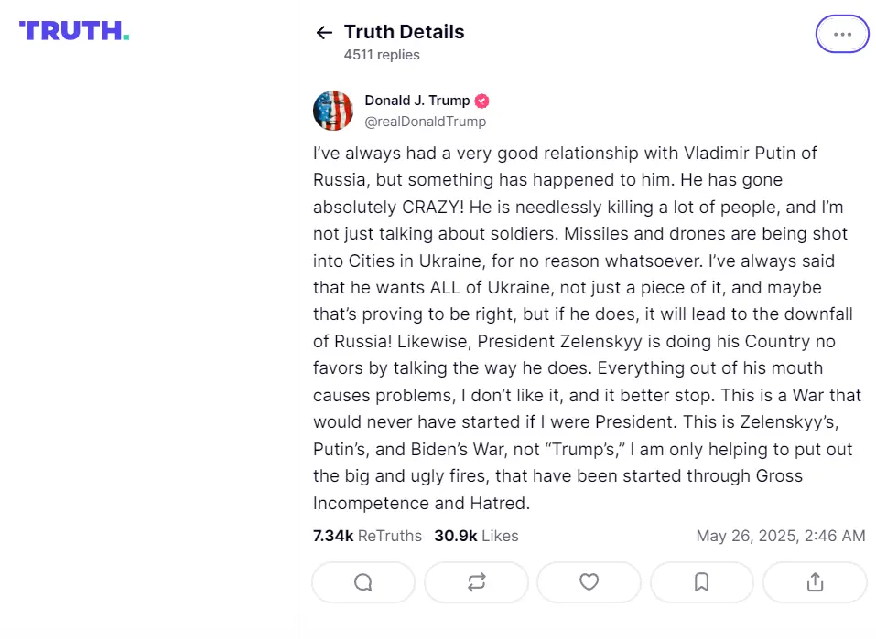Click the Truth Details heading
Image resolution: width=876 pixels, height=639 pixels.
coord(404,32)
